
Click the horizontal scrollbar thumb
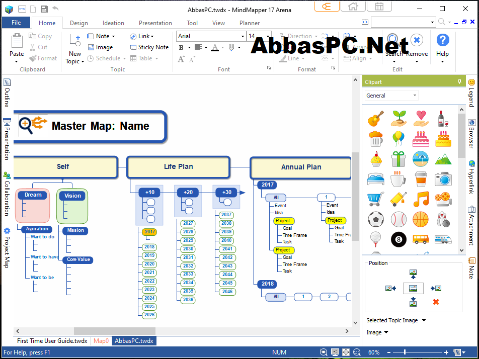115,331
